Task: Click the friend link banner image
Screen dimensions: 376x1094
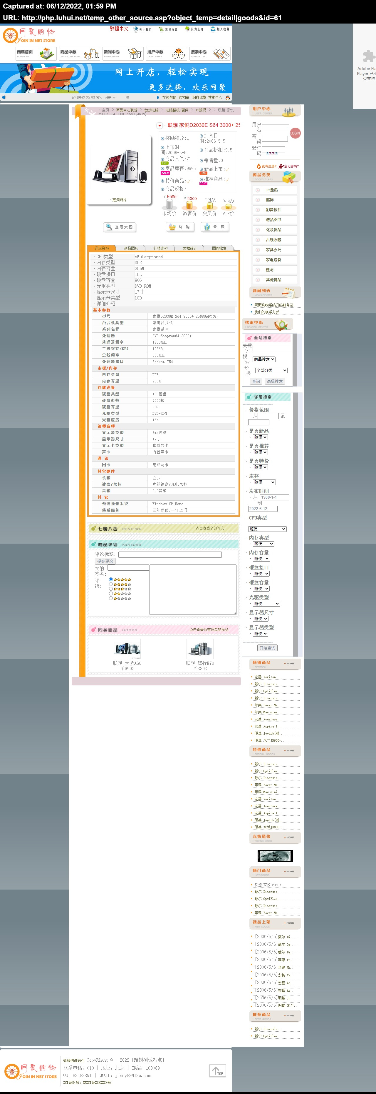Action: pos(275,856)
